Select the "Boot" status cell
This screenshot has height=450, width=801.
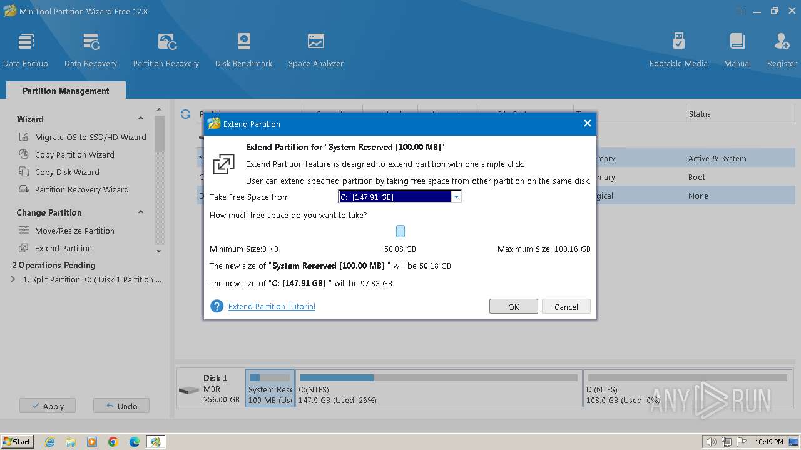click(x=696, y=177)
